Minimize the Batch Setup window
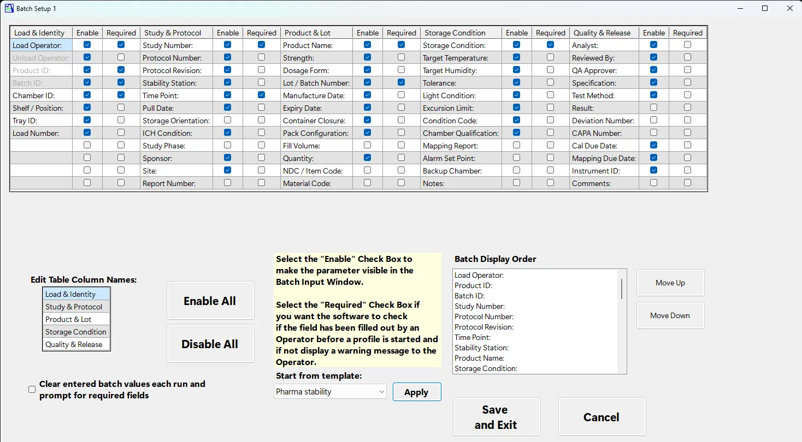The image size is (802, 442). pos(740,8)
